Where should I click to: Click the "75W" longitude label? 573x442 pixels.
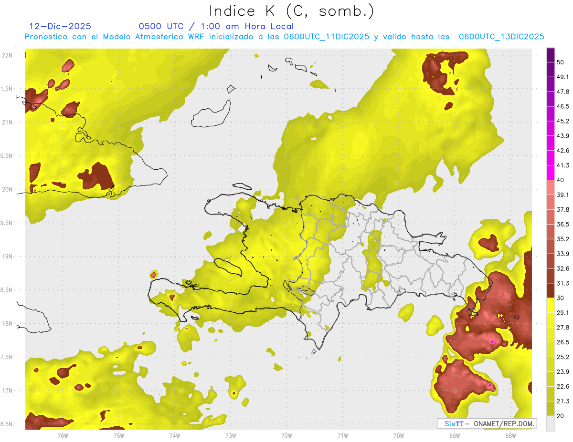(118, 435)
